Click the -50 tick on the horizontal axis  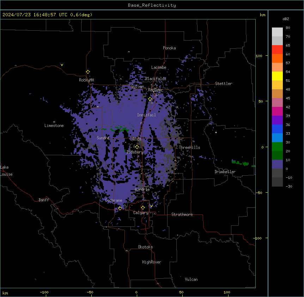pos(90,292)
